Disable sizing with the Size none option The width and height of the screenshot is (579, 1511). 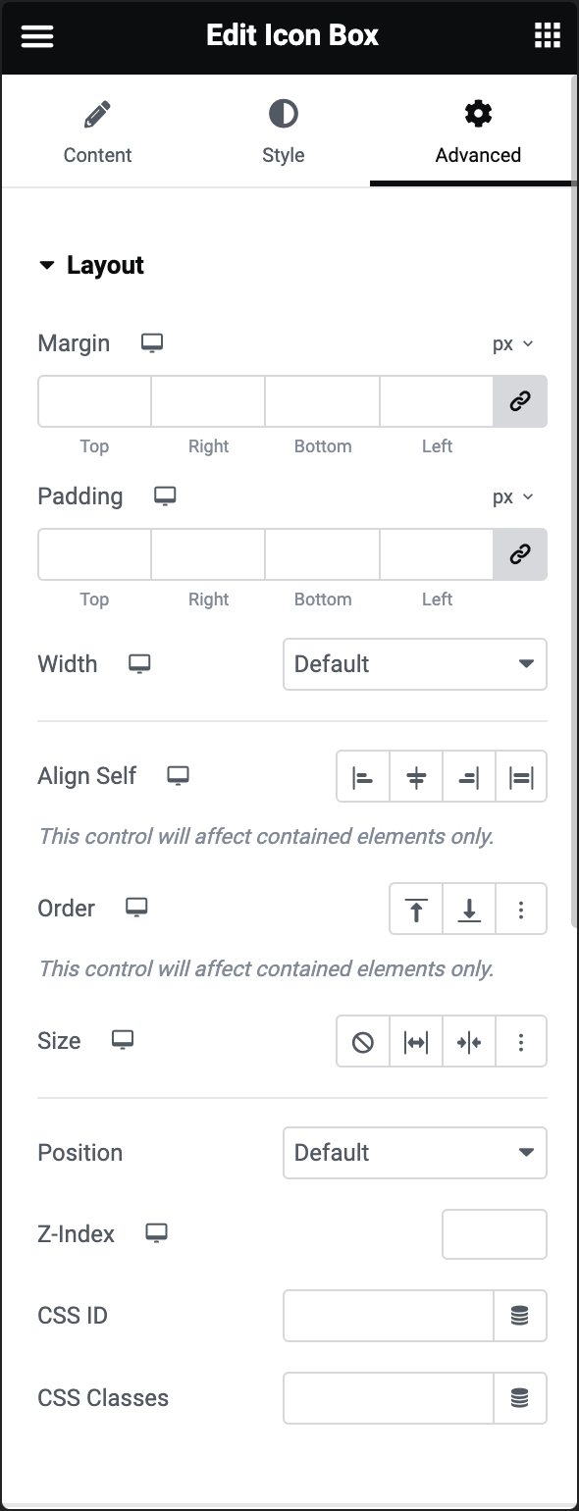[362, 1041]
